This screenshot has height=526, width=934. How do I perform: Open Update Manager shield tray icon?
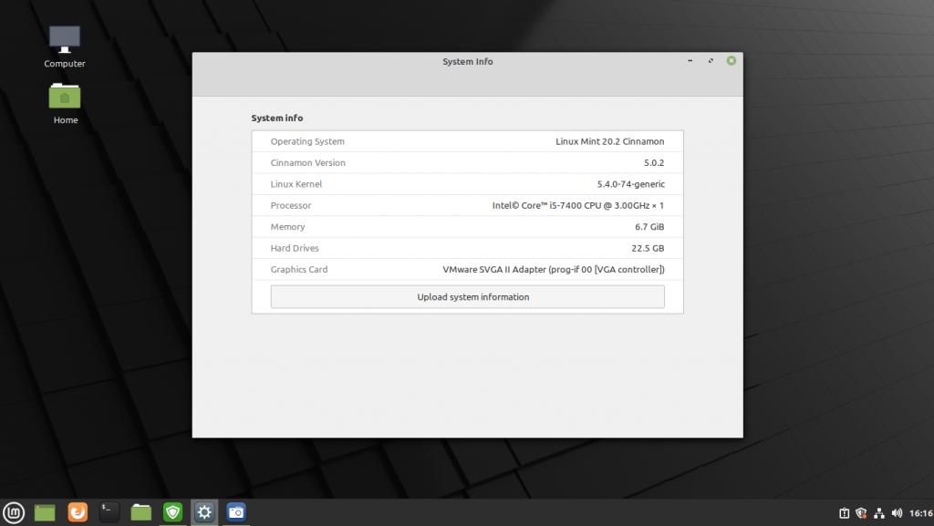[x=861, y=513]
